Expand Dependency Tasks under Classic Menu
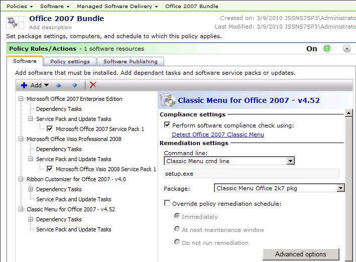 [x=31, y=219]
